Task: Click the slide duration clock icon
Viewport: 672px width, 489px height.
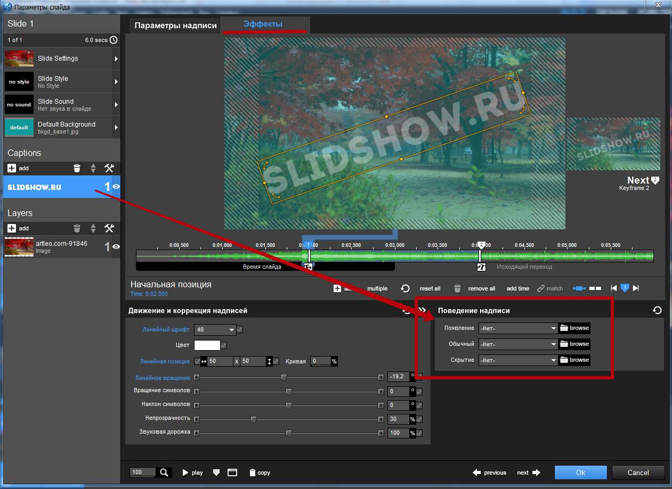Action: coord(114,40)
